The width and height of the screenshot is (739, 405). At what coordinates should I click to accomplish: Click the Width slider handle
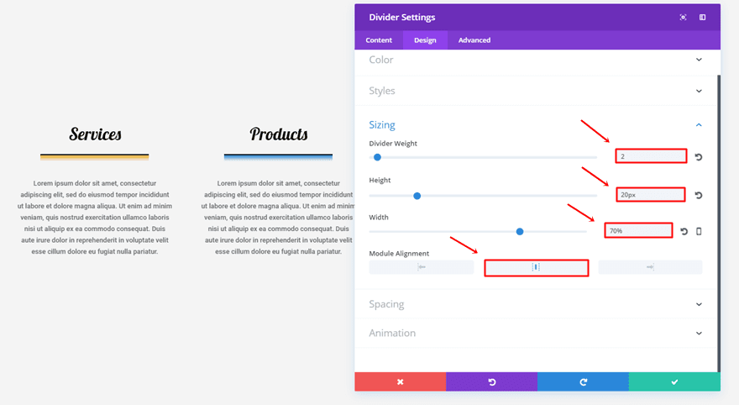click(520, 231)
